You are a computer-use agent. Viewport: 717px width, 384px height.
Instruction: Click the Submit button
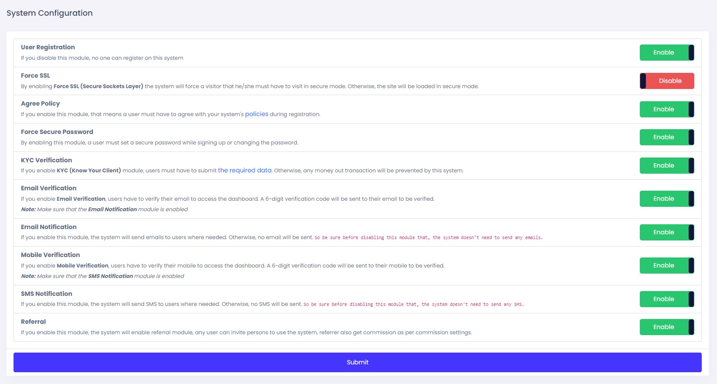[x=357, y=362]
